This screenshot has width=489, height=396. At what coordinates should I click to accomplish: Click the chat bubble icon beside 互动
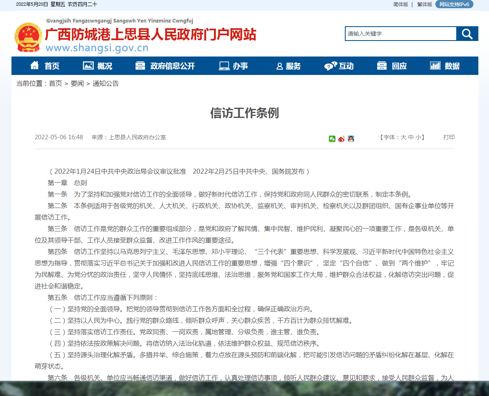pyautogui.click(x=331, y=66)
